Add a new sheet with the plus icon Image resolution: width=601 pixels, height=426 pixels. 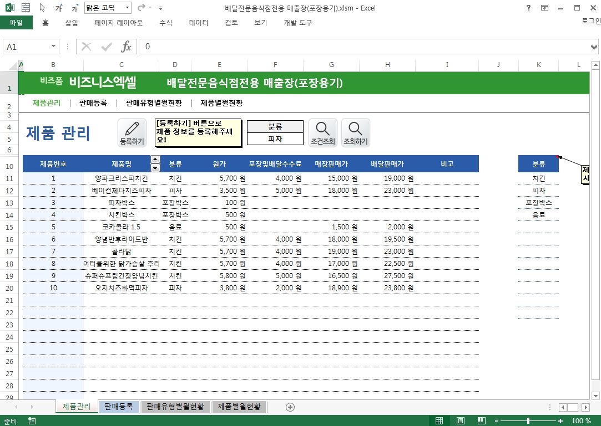coord(290,407)
